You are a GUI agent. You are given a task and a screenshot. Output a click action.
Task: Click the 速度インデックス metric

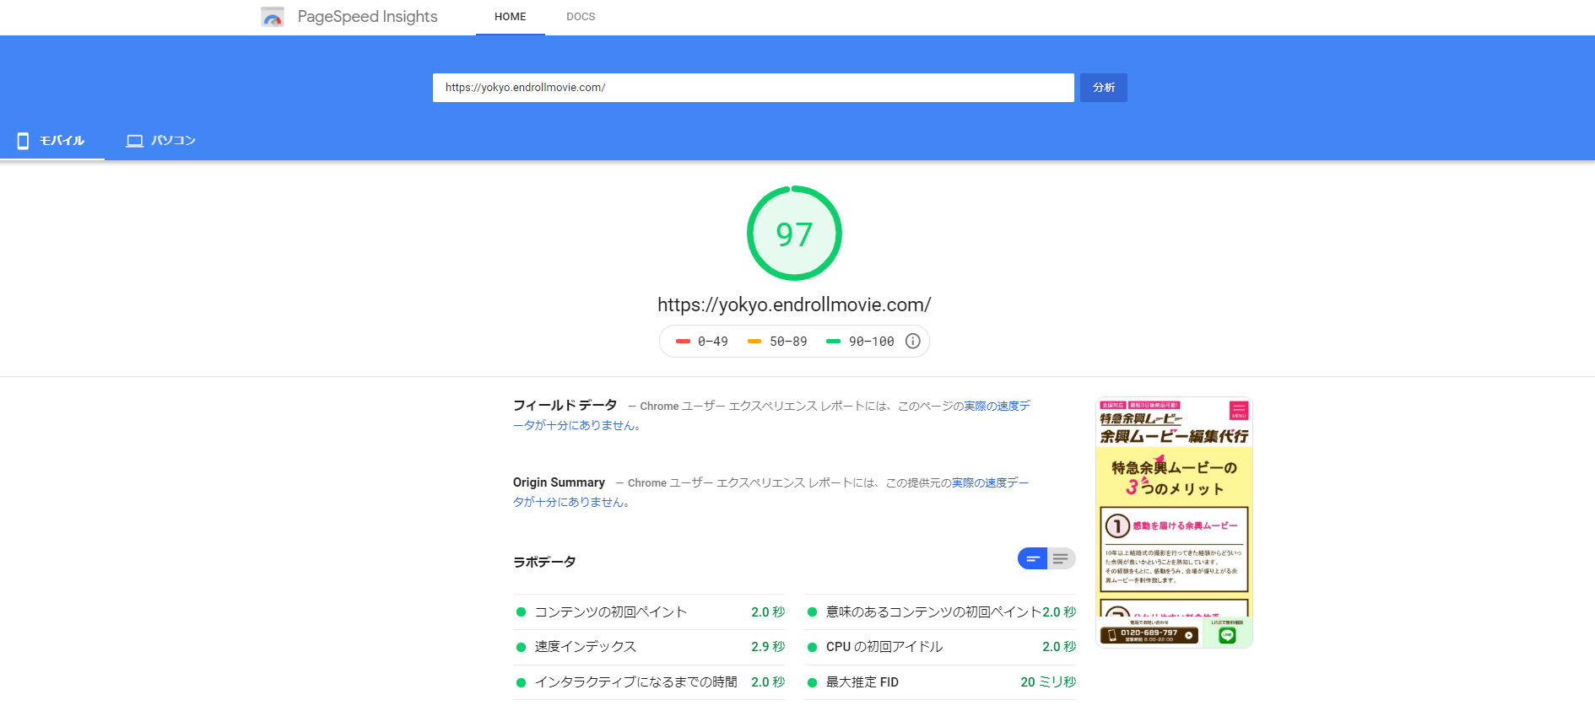coord(649,647)
